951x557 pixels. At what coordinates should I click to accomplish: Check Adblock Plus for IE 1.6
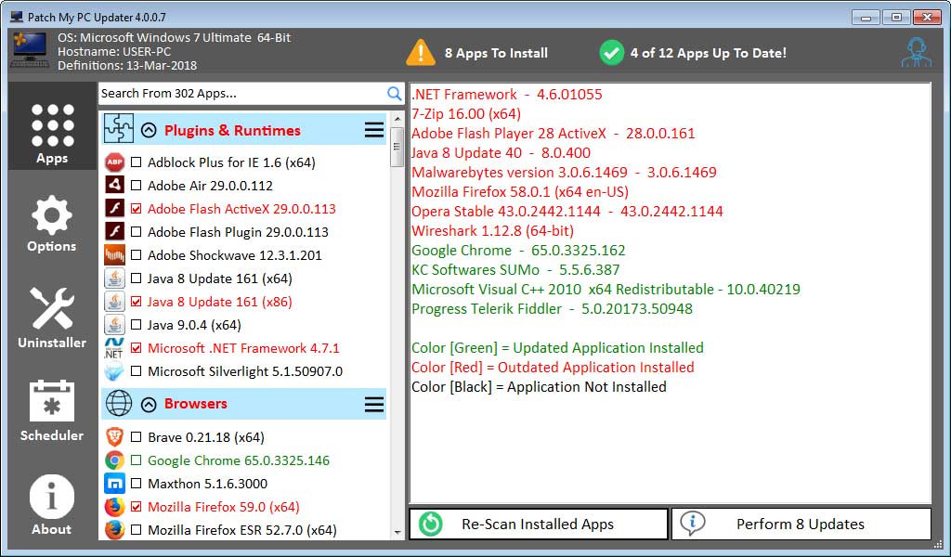pos(137,162)
